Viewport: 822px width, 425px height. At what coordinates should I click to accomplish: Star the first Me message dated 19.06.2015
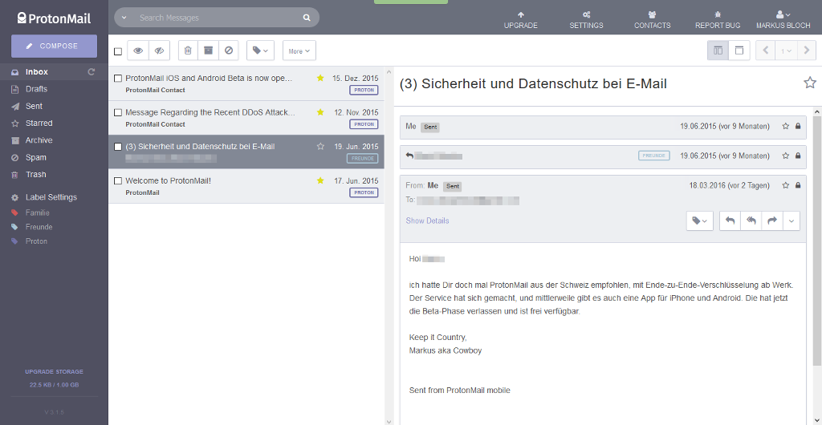coord(785,126)
